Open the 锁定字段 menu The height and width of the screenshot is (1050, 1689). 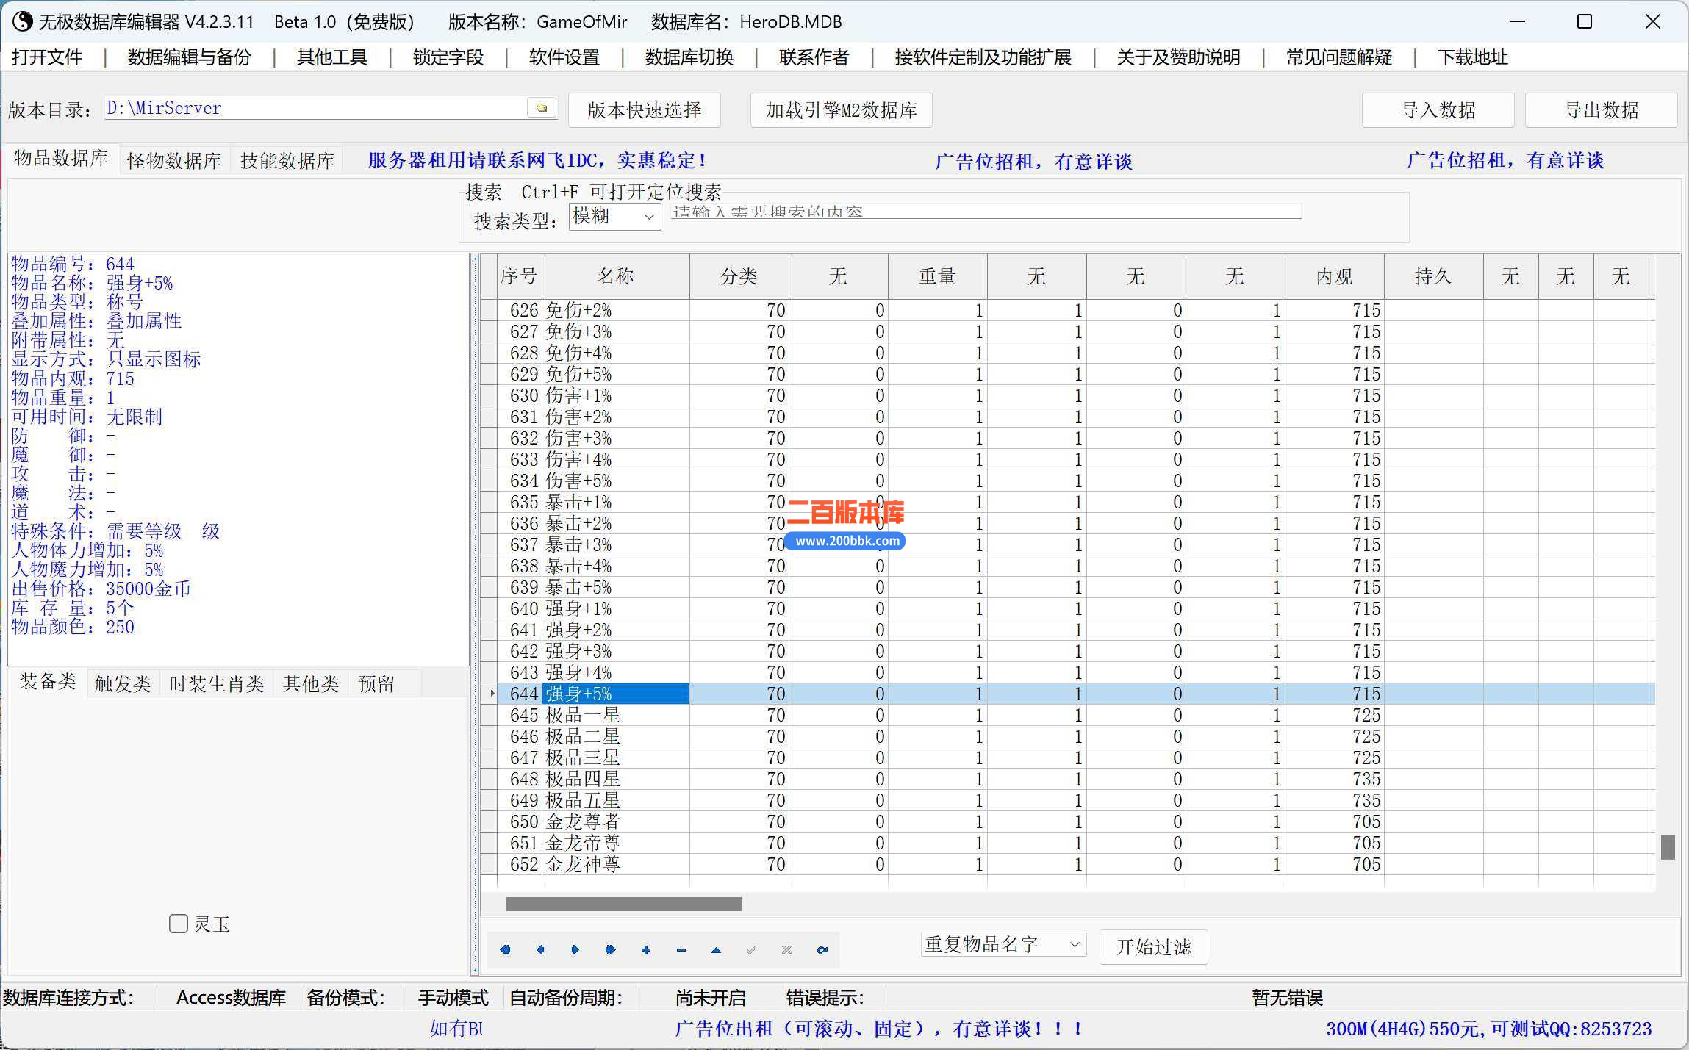tap(448, 57)
